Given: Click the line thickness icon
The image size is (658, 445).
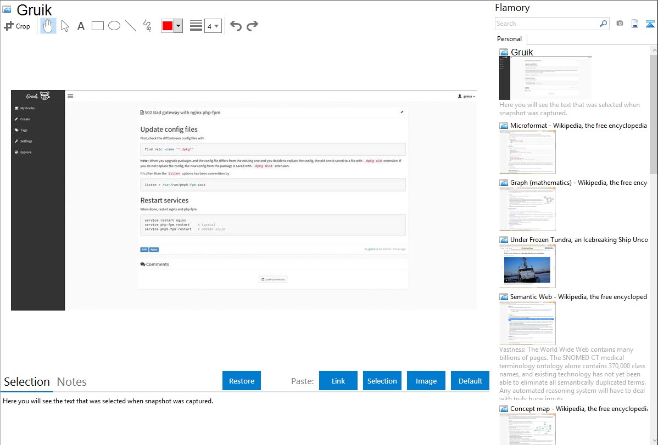Looking at the screenshot, I should click(196, 26).
